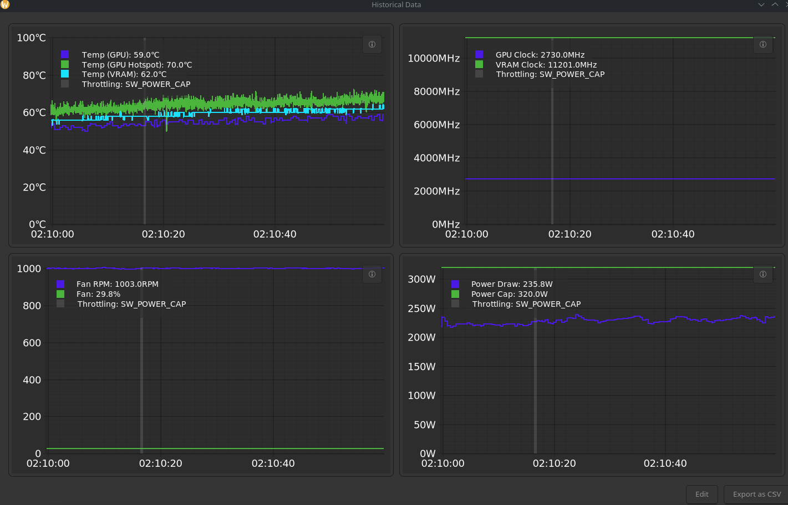Click the clock speed chart info icon
The height and width of the screenshot is (505, 788).
(x=762, y=44)
